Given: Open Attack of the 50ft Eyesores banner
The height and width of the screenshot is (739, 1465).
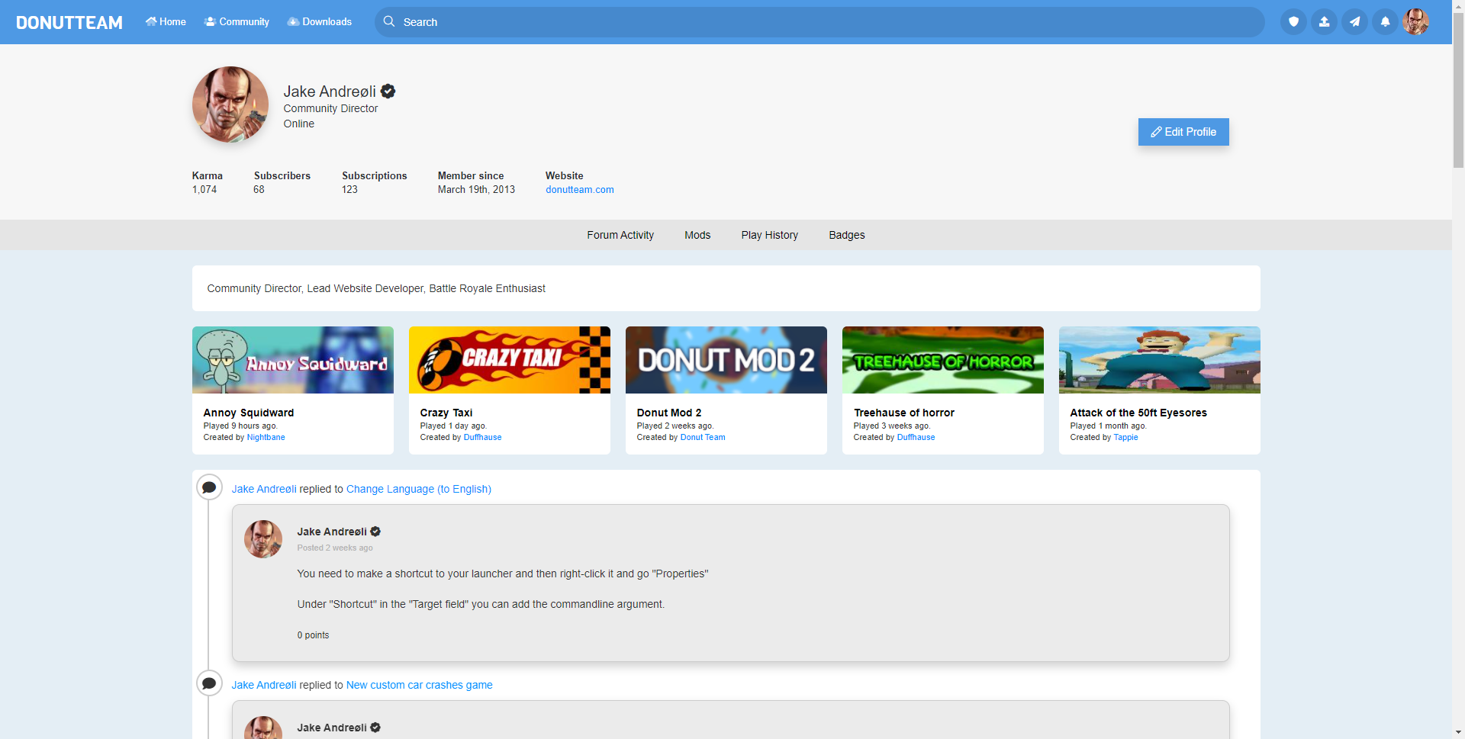Looking at the screenshot, I should [1160, 360].
